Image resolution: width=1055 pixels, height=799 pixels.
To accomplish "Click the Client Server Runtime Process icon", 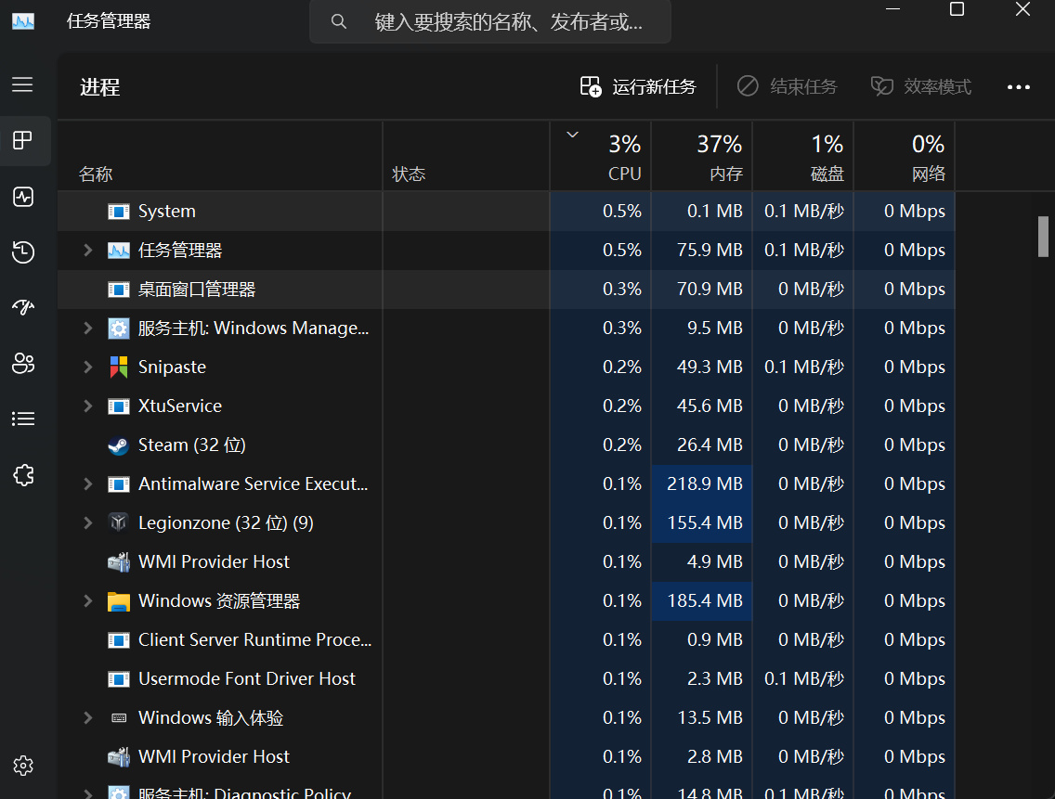I will coord(119,640).
